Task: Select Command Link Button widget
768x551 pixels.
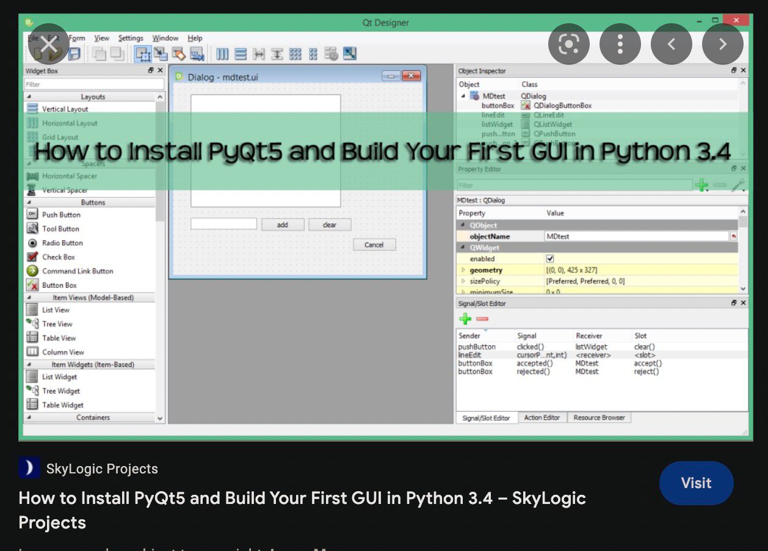Action: (78, 271)
